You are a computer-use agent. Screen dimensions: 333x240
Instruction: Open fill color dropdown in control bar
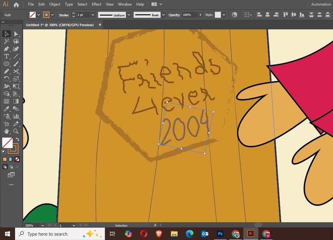click(39, 15)
